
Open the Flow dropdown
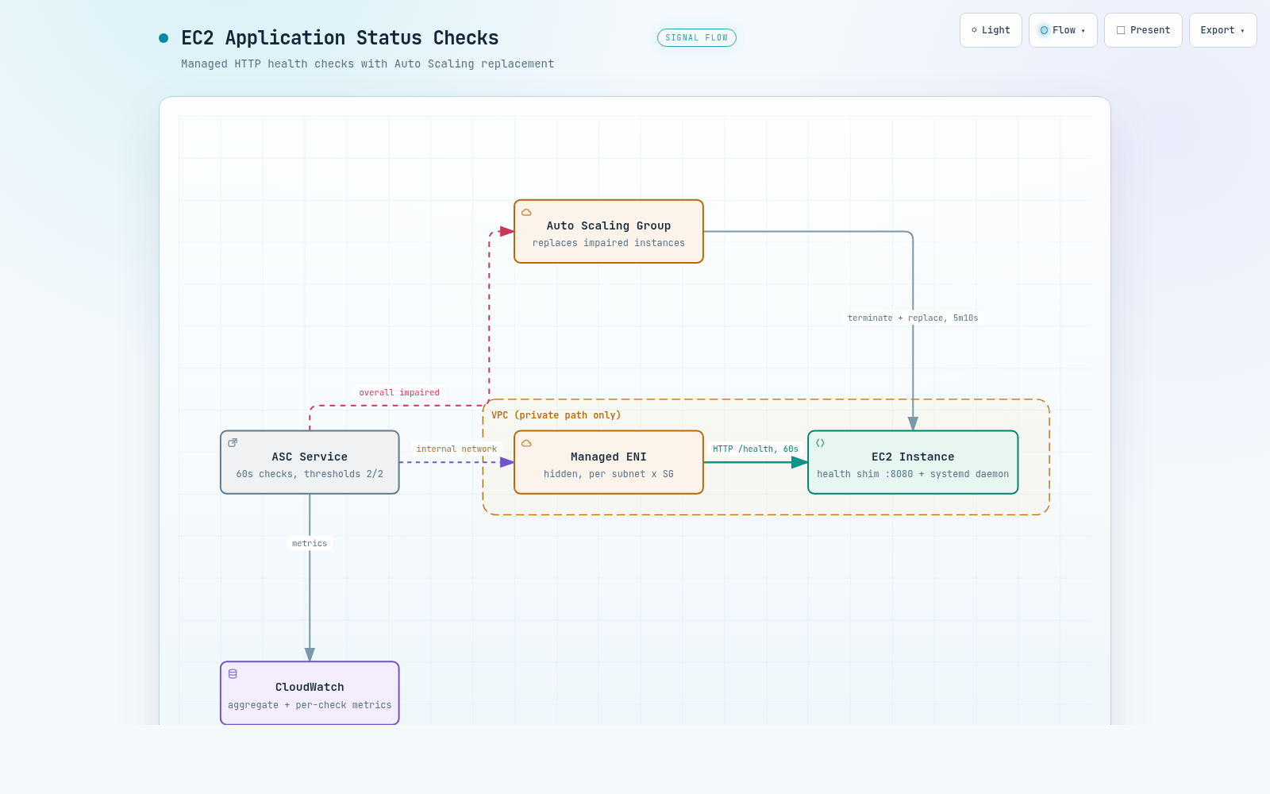tap(1063, 30)
